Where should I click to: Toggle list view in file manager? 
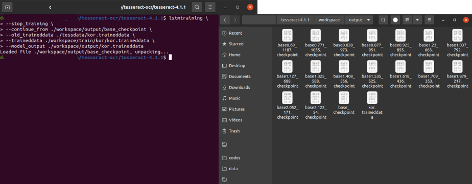407,20
